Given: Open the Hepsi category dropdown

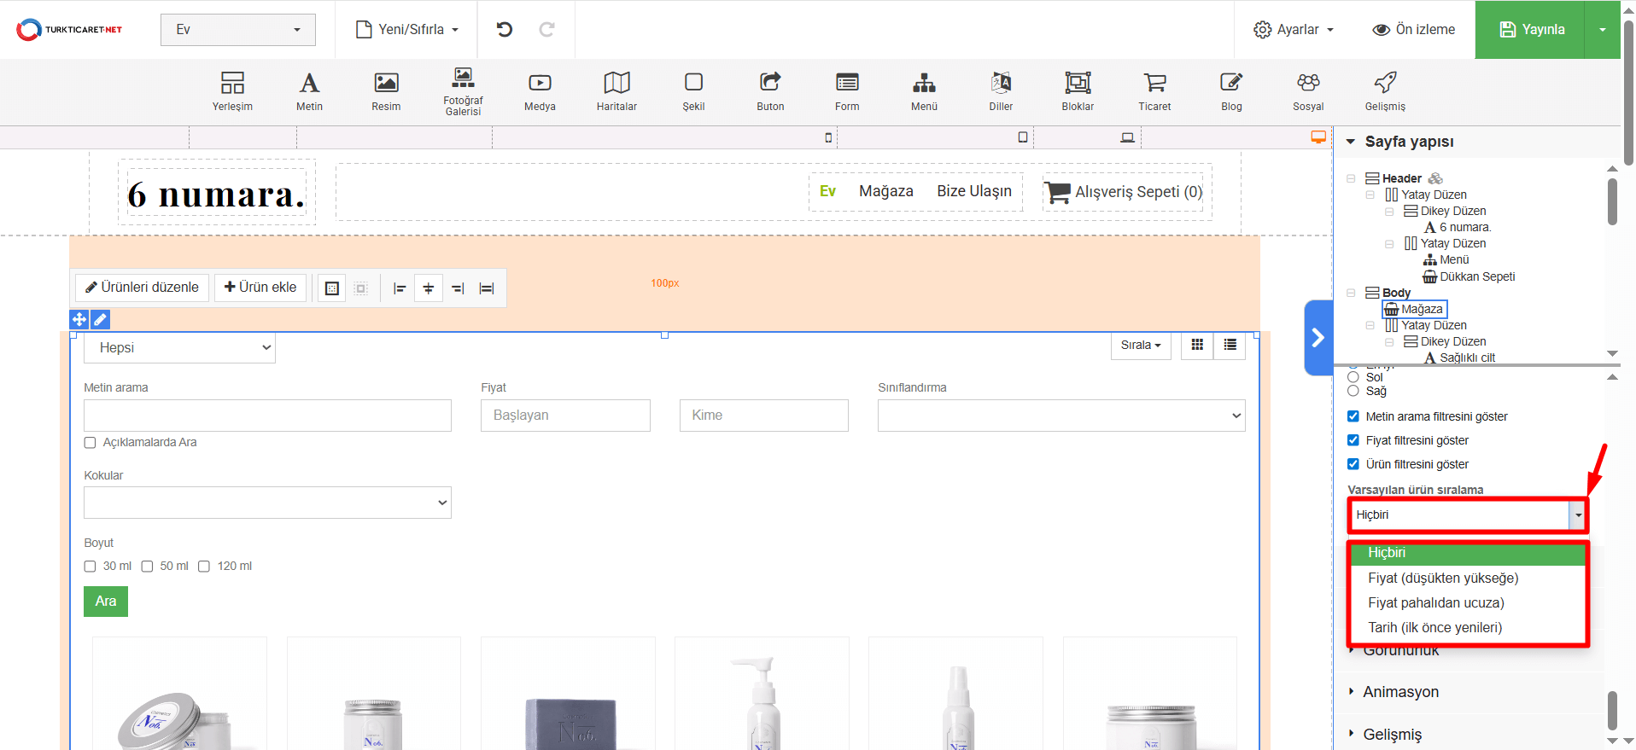Looking at the screenshot, I should [x=179, y=348].
